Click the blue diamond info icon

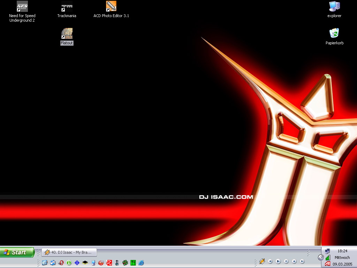pyautogui.click(x=77, y=263)
